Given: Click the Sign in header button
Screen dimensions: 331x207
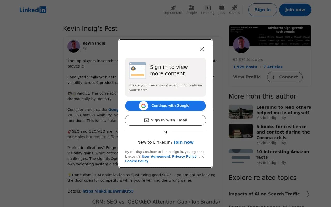Looking at the screenshot, I should tap(263, 10).
